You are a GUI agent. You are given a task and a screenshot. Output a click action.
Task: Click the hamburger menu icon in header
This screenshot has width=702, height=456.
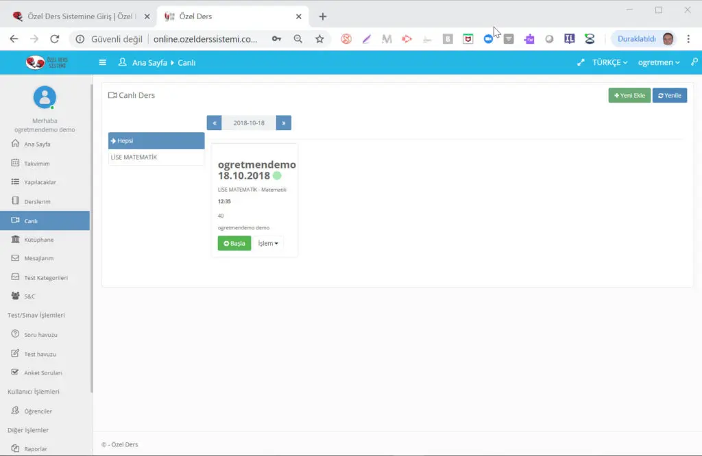click(x=103, y=62)
